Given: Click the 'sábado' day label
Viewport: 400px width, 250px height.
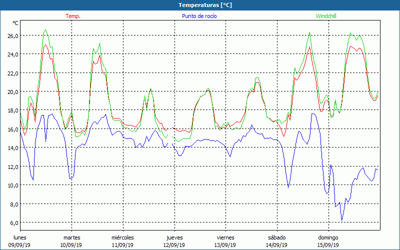Looking at the screenshot, I should [277, 237].
